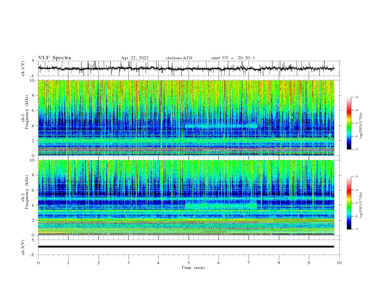
Task: Click the ch.1 Frequency (kHz) axis label
Action: [25, 112]
